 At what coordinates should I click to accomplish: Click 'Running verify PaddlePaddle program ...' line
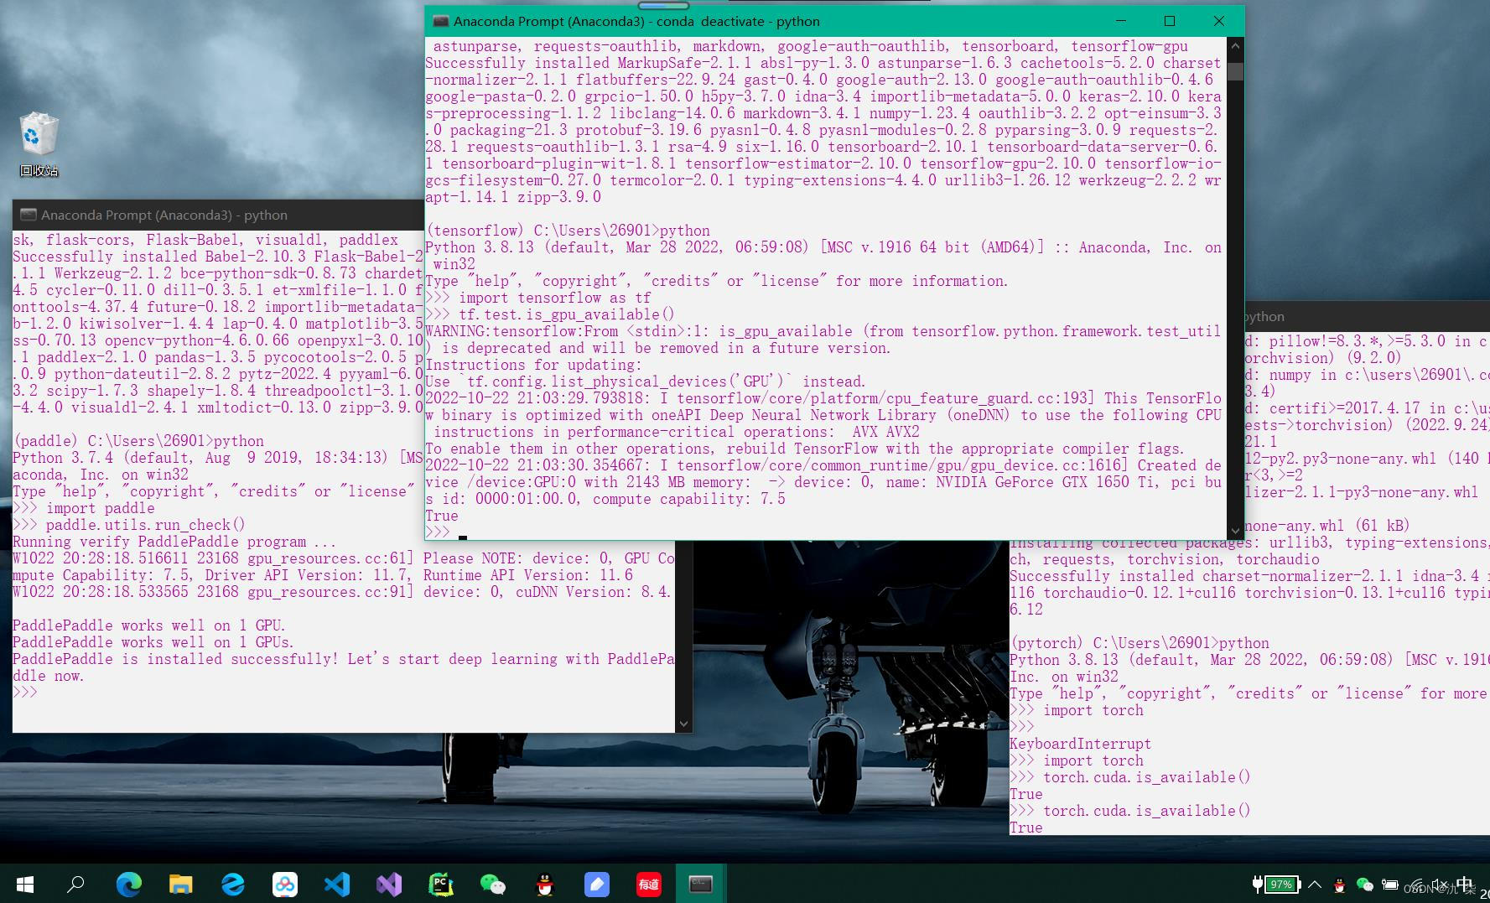[174, 542]
